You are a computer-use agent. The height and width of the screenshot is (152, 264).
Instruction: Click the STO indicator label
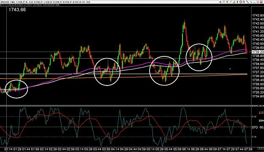point(255,128)
